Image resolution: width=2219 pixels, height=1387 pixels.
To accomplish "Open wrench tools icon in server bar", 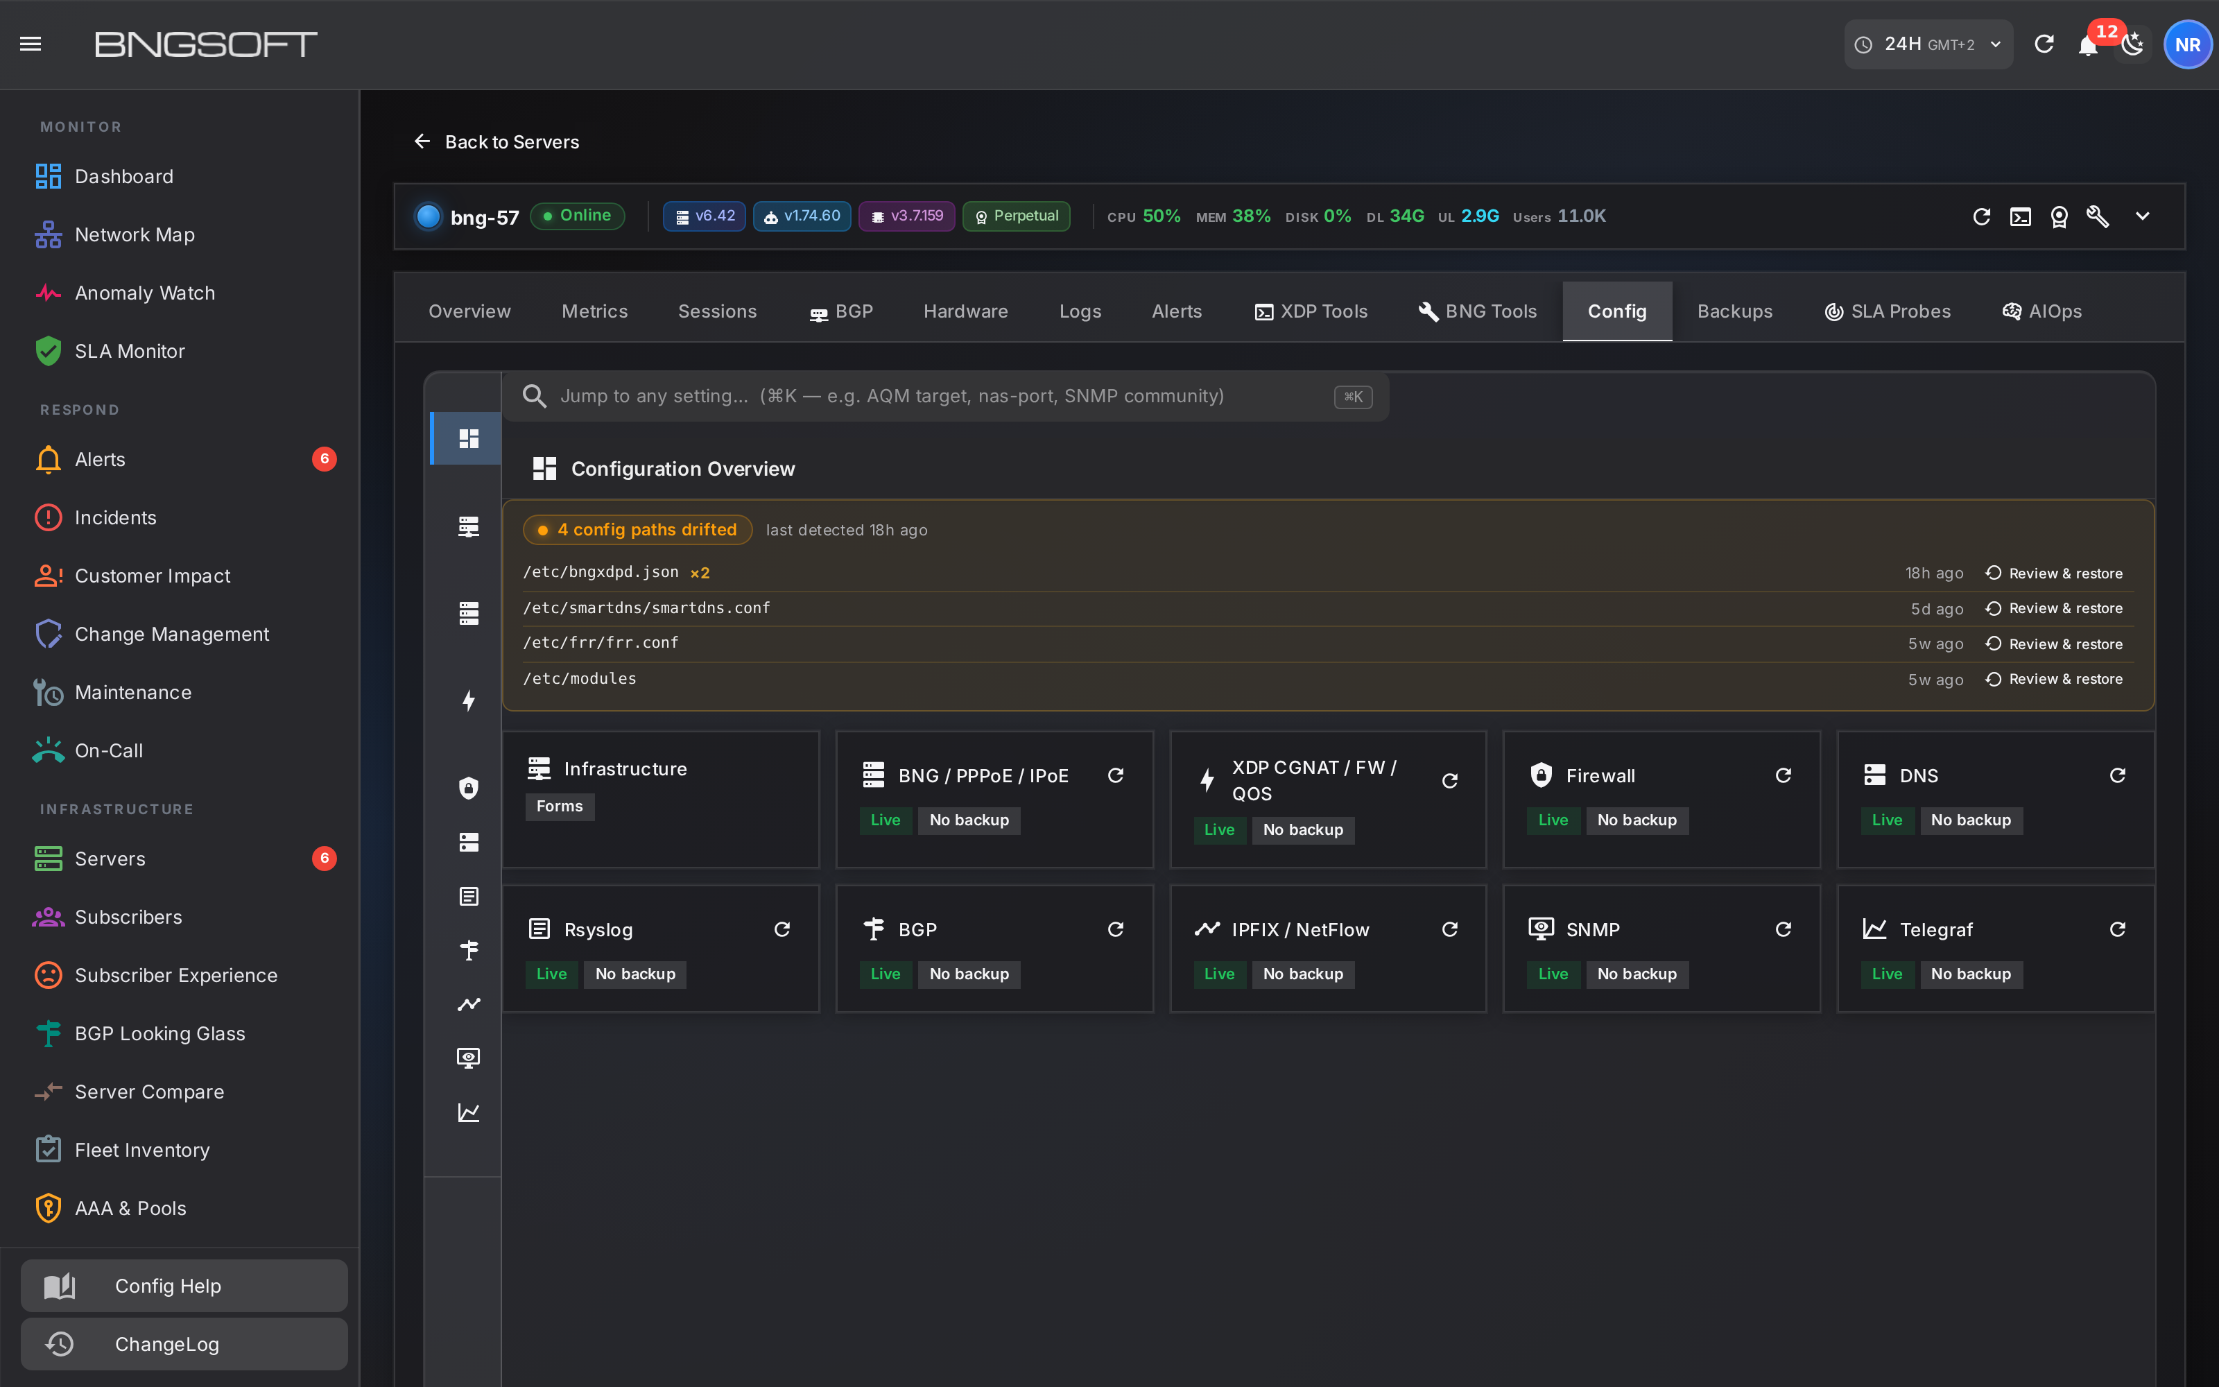I will (2098, 216).
